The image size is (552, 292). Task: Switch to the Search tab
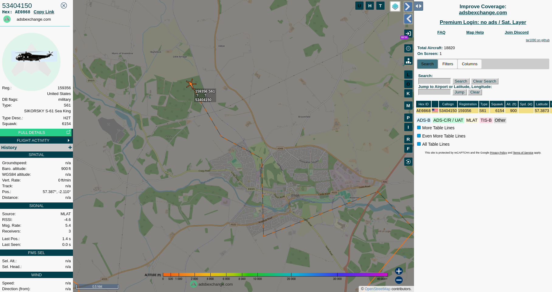pyautogui.click(x=427, y=64)
